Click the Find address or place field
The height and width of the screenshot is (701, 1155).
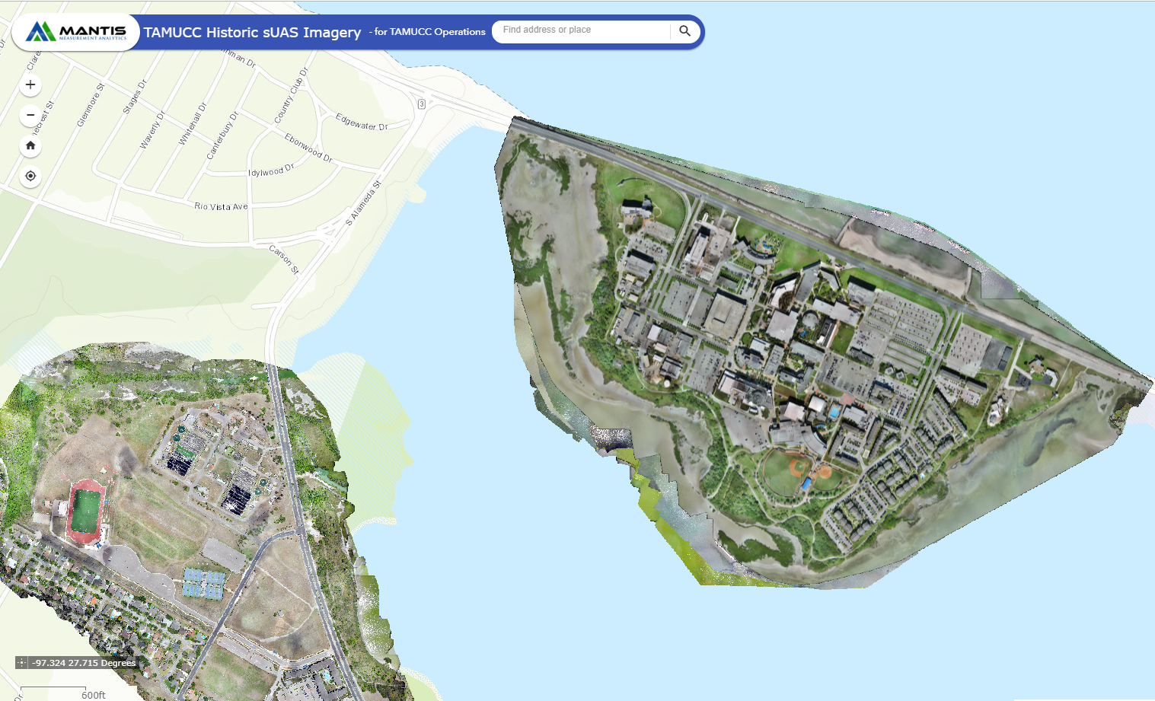click(582, 30)
